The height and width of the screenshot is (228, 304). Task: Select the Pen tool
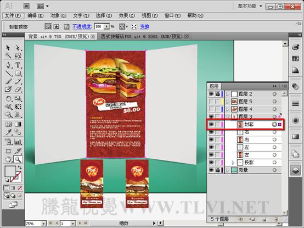coord(8,65)
